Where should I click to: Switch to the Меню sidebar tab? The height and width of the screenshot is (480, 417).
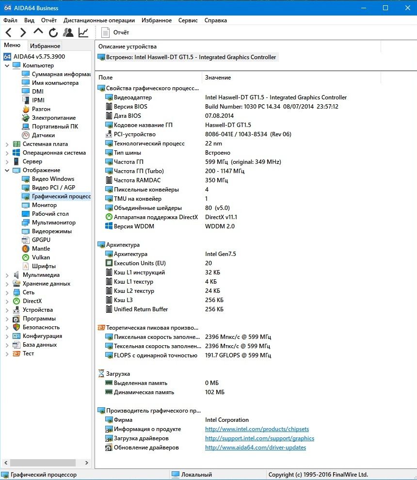12,45
